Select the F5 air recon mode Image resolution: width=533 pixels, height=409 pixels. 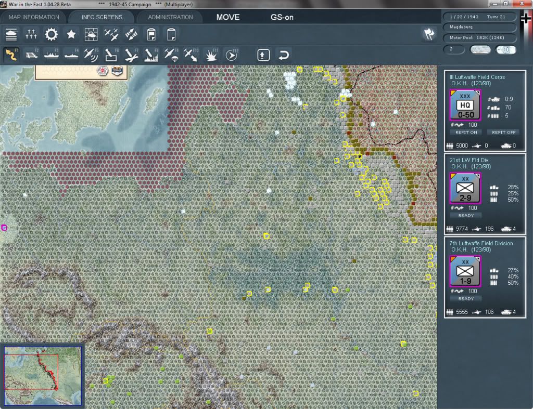[91, 55]
